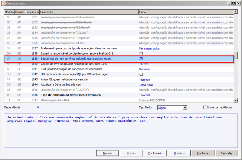Click the Mensagem aviso value
242x160 pixels.
click(149, 49)
